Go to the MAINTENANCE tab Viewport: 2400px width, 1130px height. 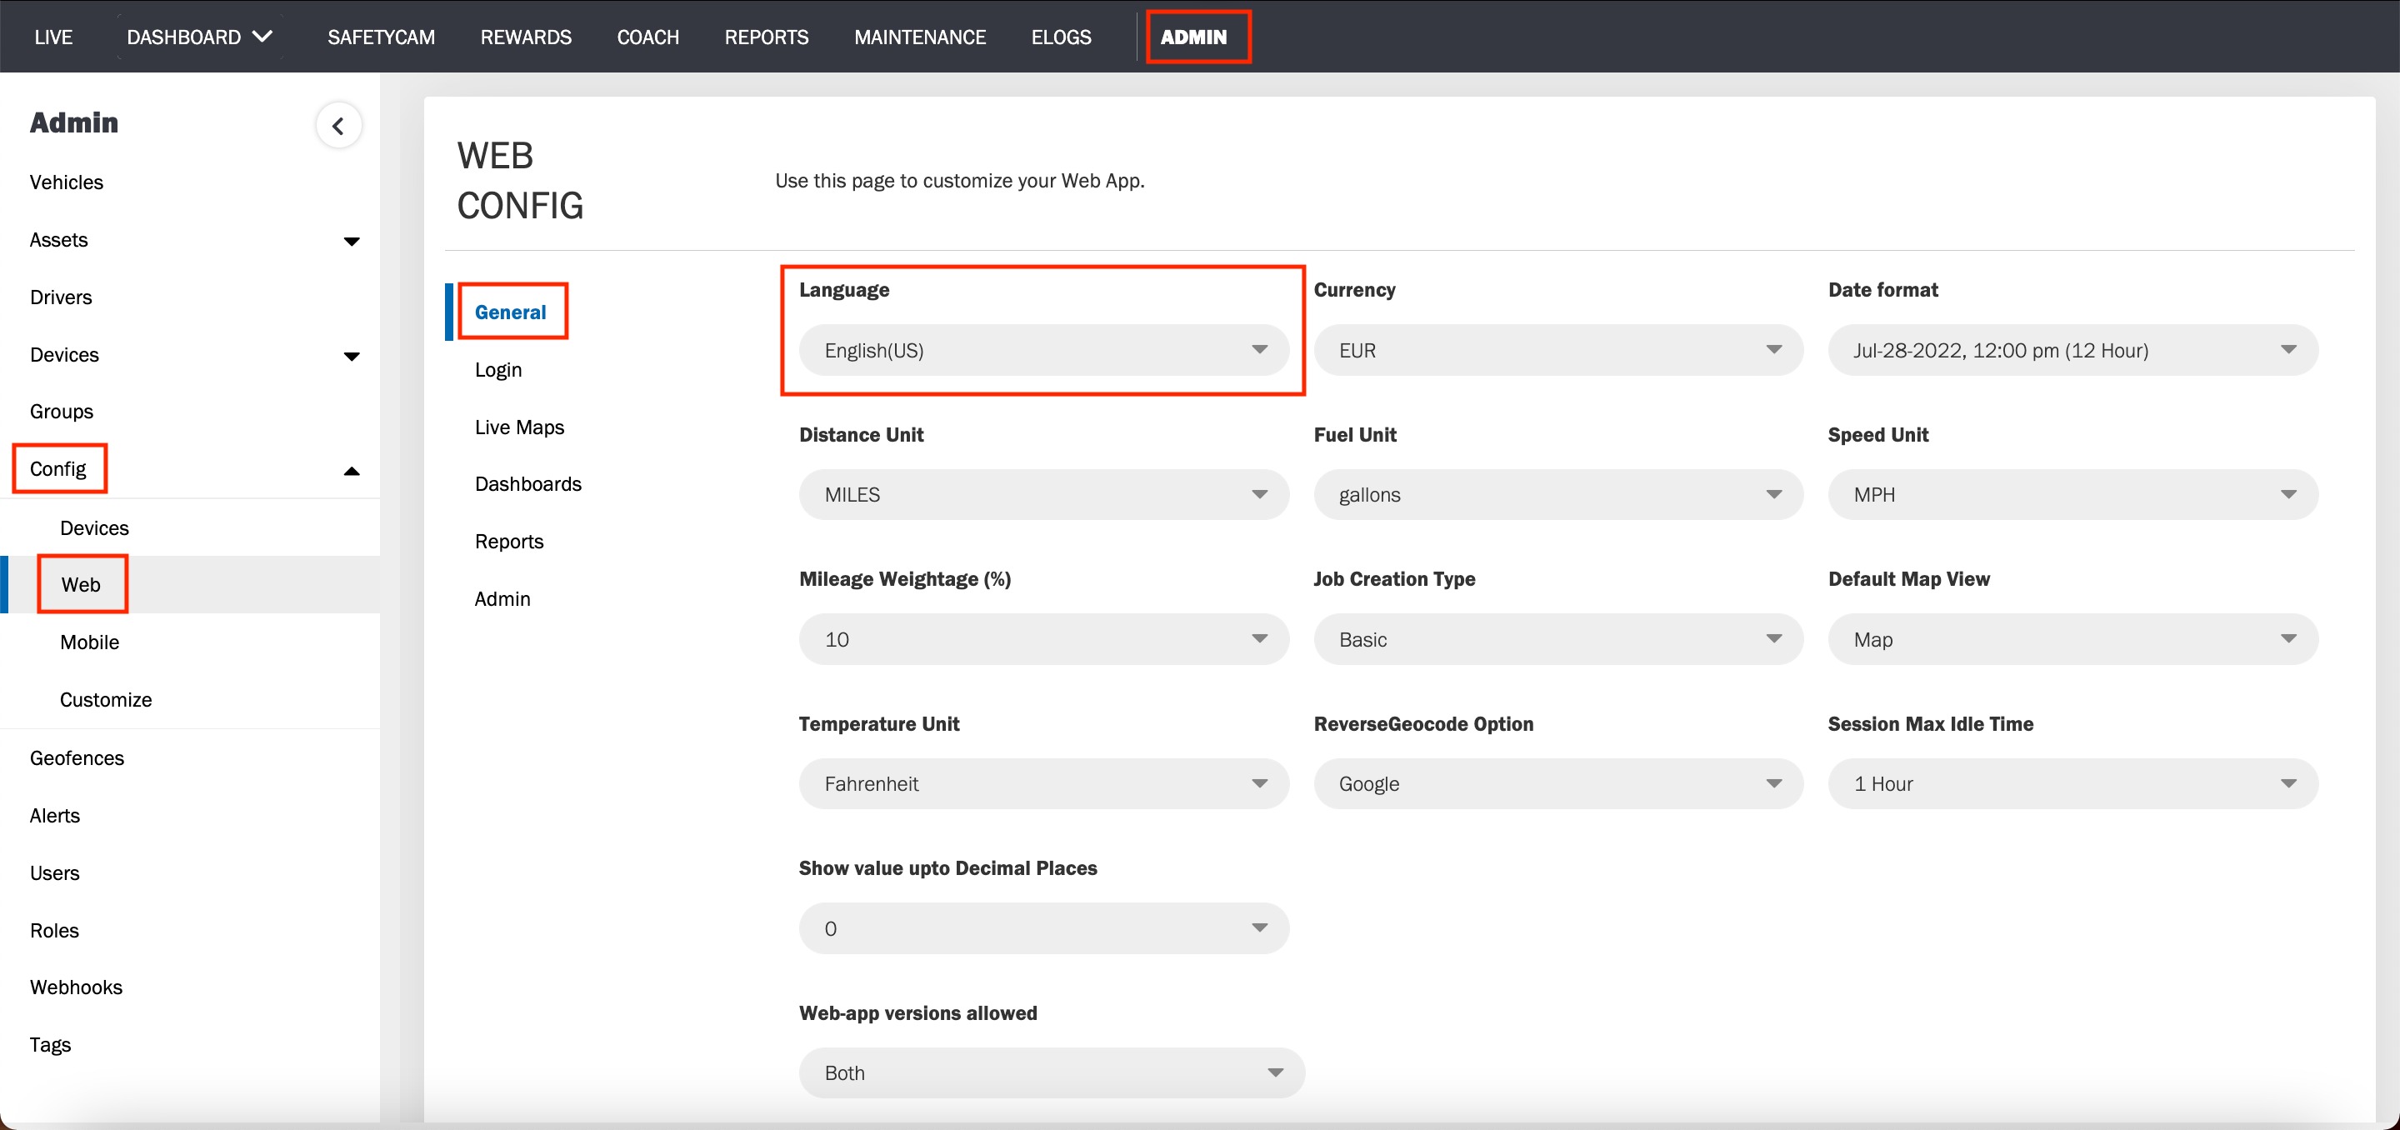click(919, 37)
